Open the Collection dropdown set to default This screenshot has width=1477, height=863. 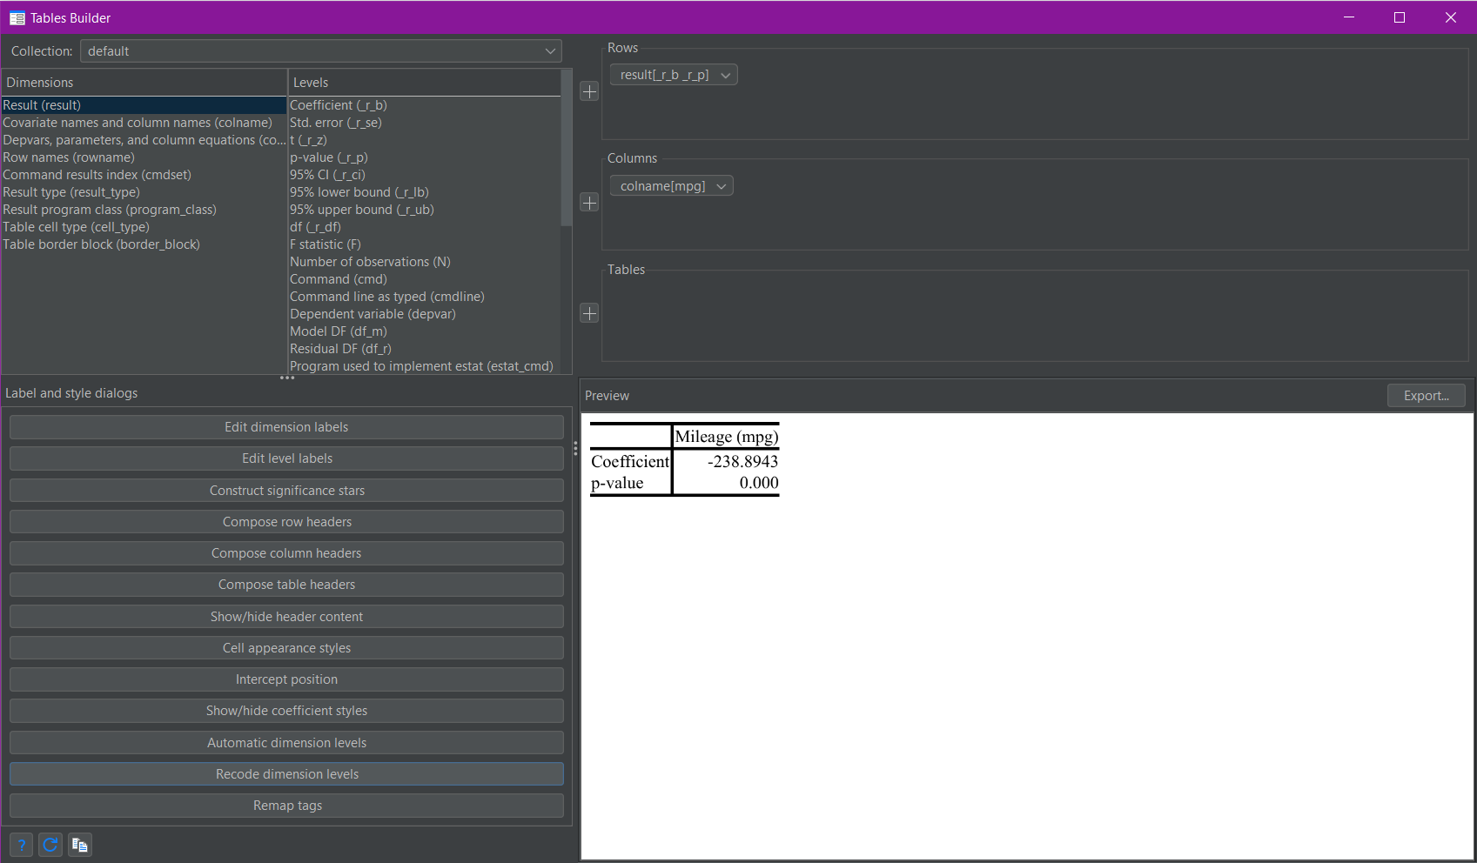[x=320, y=51]
